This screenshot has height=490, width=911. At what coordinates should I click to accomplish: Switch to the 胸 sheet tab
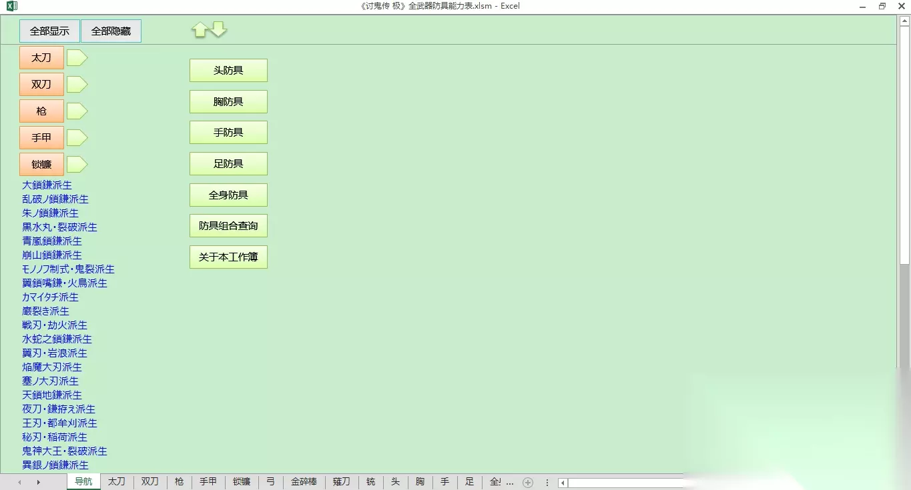[420, 482]
